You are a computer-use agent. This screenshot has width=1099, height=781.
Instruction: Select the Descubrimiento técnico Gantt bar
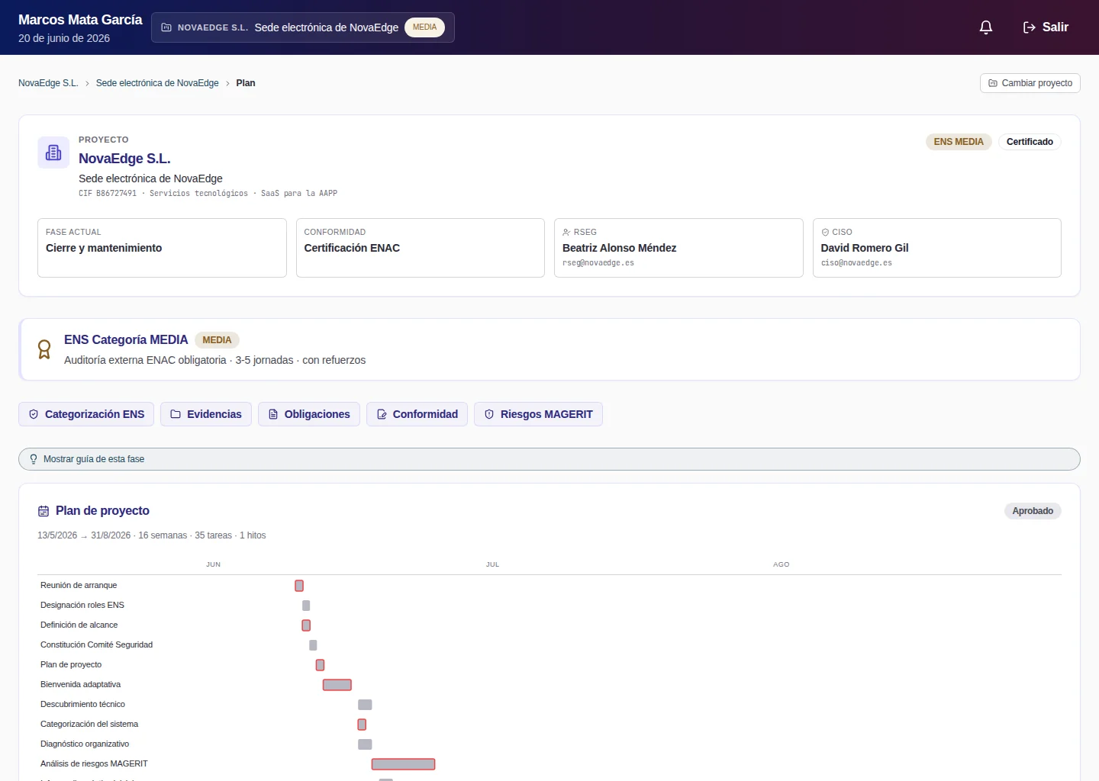click(365, 705)
